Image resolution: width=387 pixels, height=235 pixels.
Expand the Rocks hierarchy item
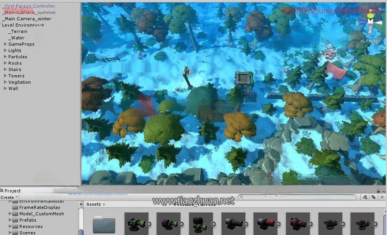click(5, 63)
